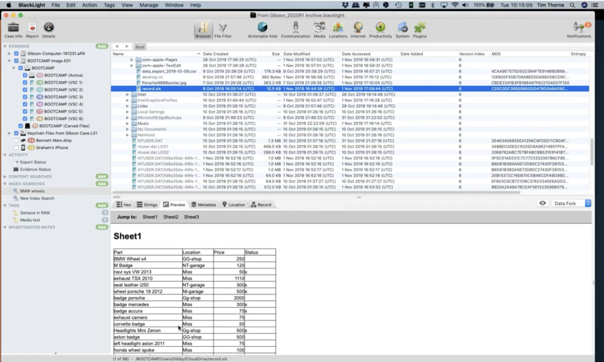Viewport: 604px width, 362px height.
Task: Open the Tags menu
Action: pos(109,5)
